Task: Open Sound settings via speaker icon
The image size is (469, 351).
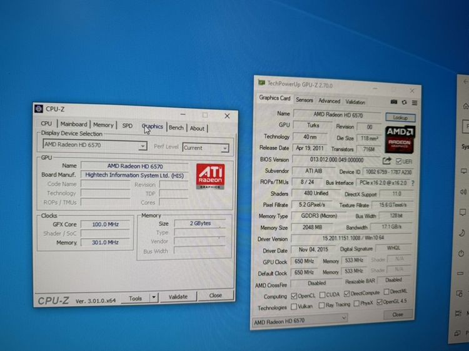Action: [x=463, y=192]
